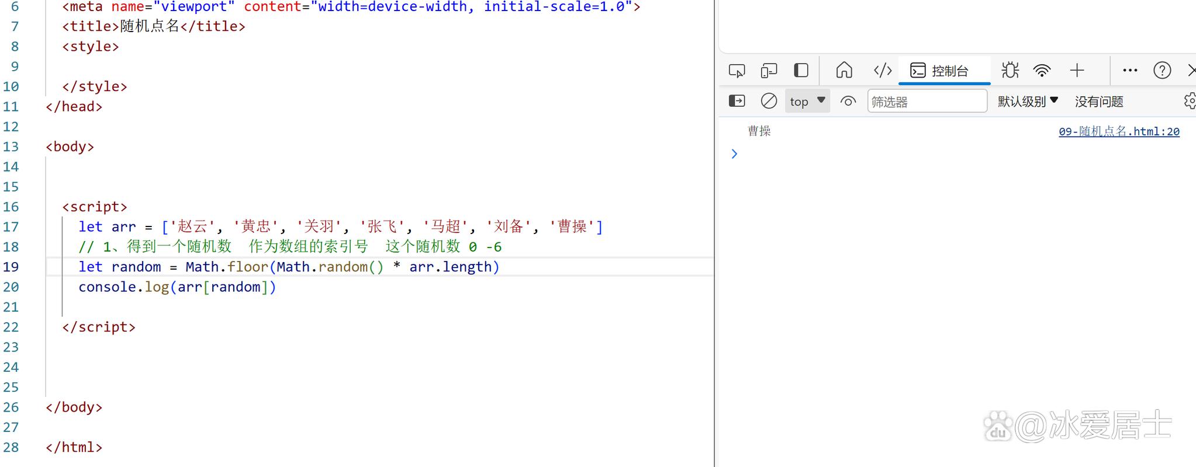Screen dimensions: 1196x467
Task: Clear the console with the circle-slash icon
Action: (x=769, y=101)
